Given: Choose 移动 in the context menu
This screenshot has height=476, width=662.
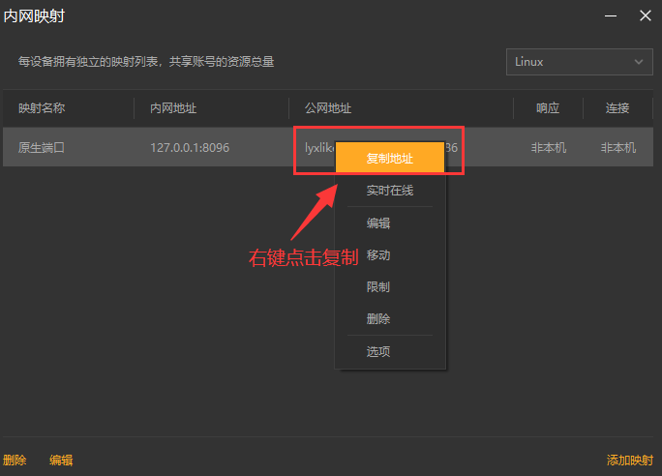Looking at the screenshot, I should pos(378,254).
